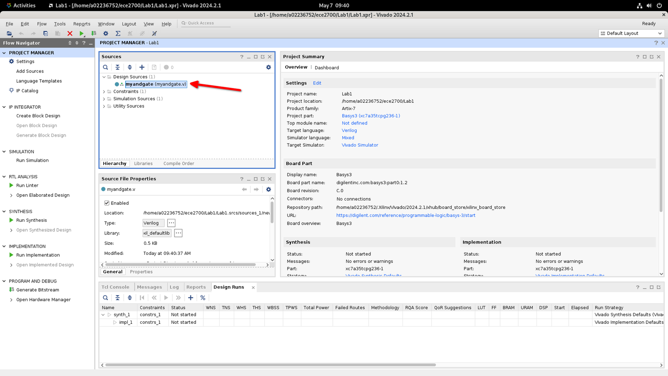Screen dimensions: 668x376
Task: Click the green Run toolbar arrow
Action: [82, 33]
